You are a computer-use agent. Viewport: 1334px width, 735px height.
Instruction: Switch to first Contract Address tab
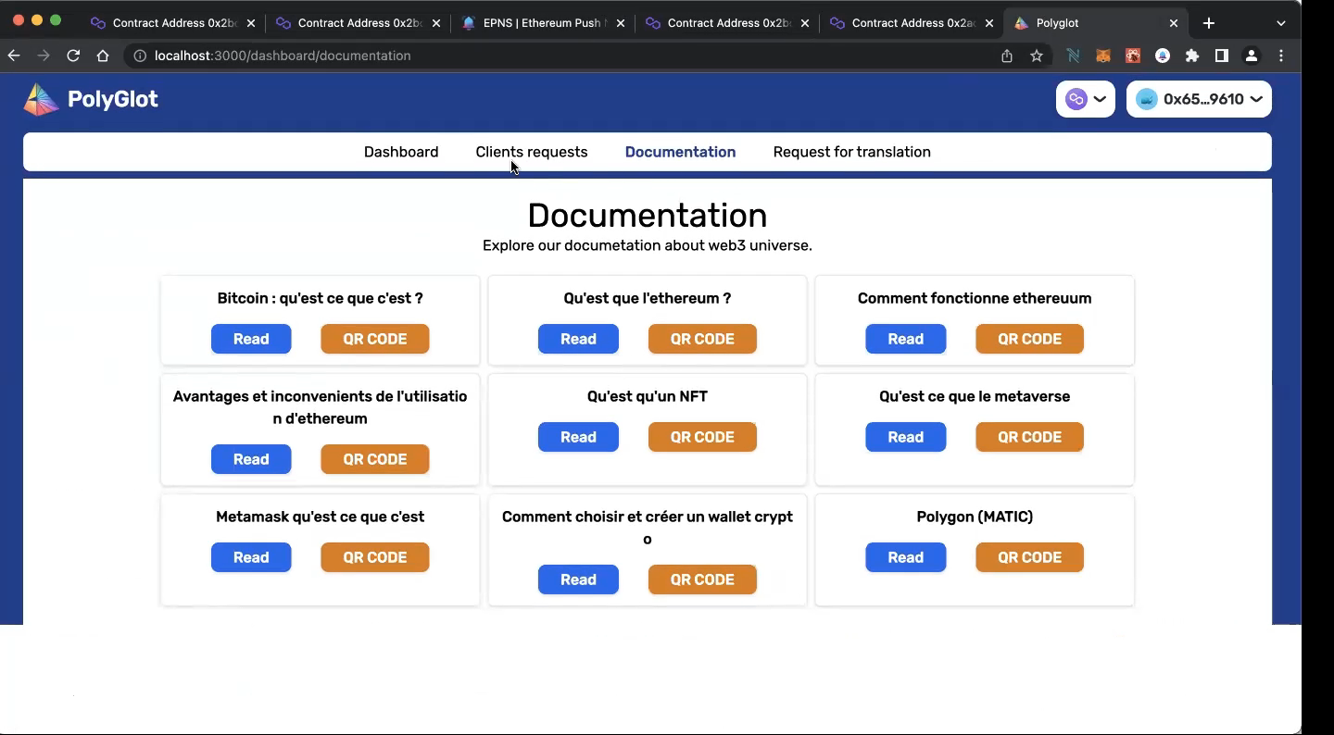coord(171,23)
